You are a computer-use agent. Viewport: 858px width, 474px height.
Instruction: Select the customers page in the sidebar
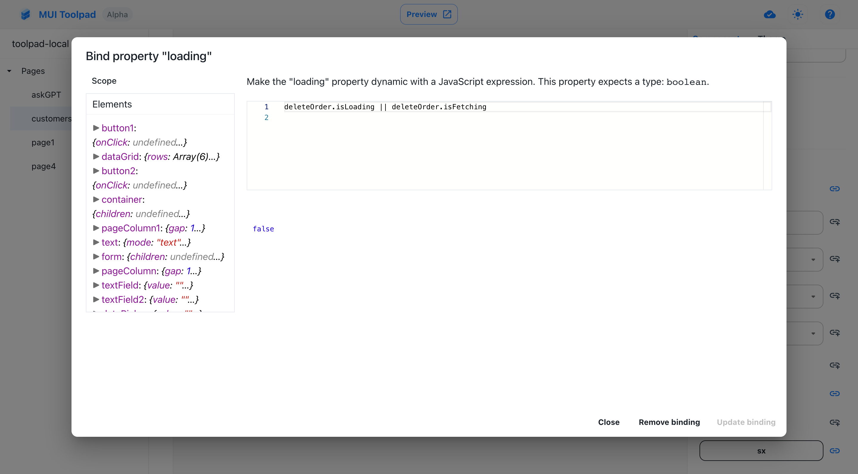tap(51, 118)
